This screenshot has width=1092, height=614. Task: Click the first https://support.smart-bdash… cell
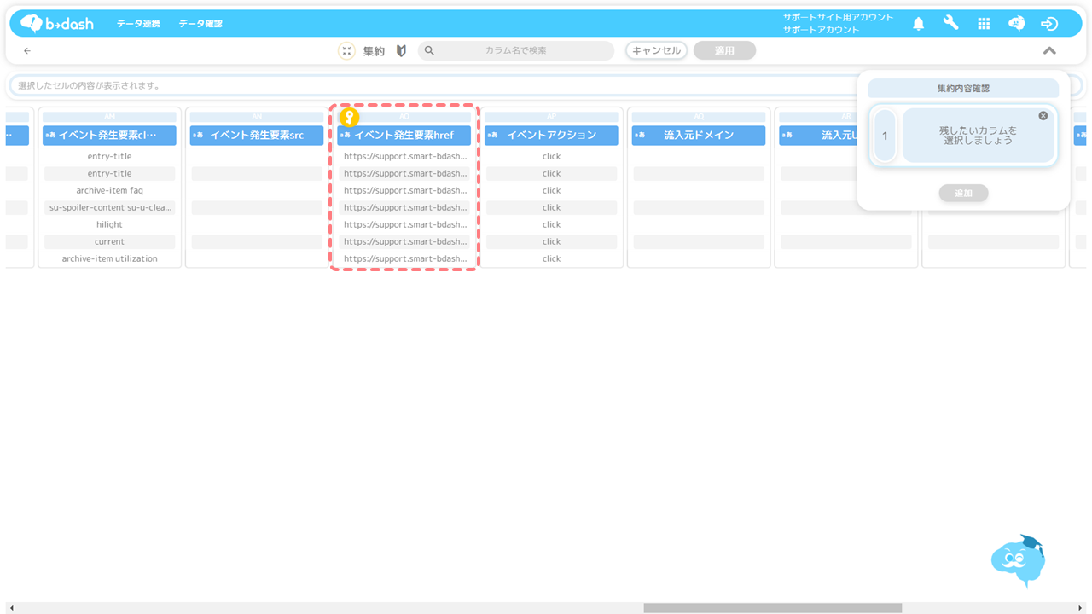pos(404,156)
